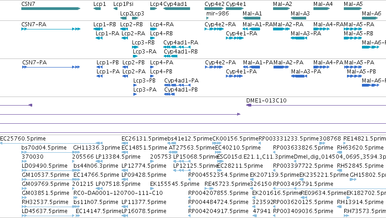Select the bs70d04.5prime EST label
The height and width of the screenshot is (218, 386).
pos(44,148)
